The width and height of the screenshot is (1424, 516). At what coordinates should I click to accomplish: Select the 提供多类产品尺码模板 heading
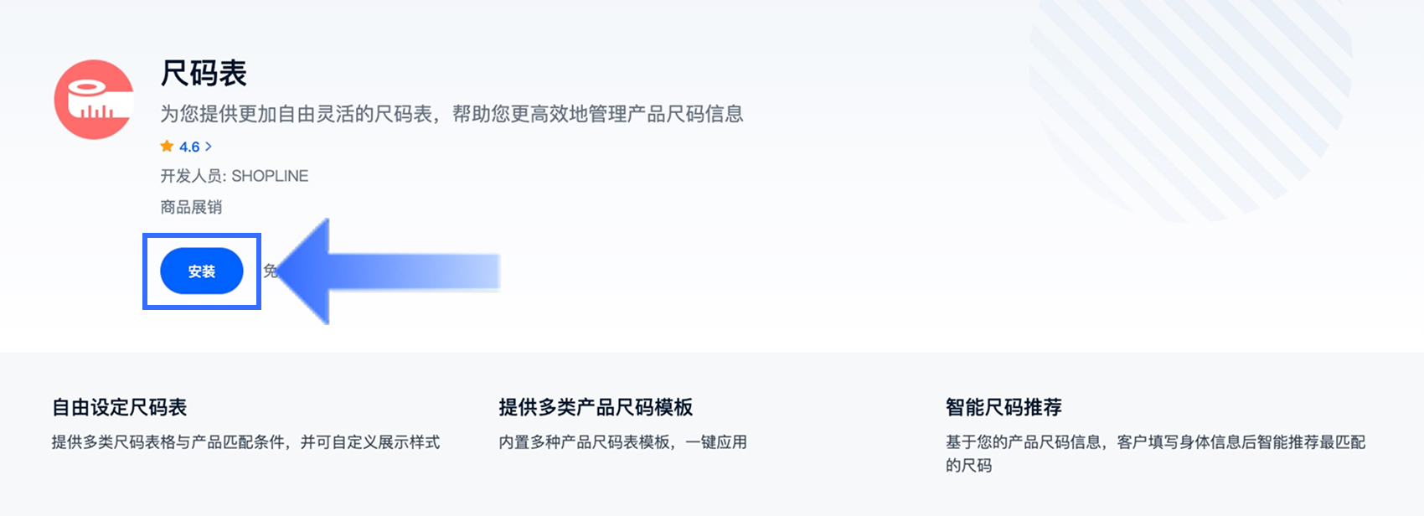(x=596, y=408)
